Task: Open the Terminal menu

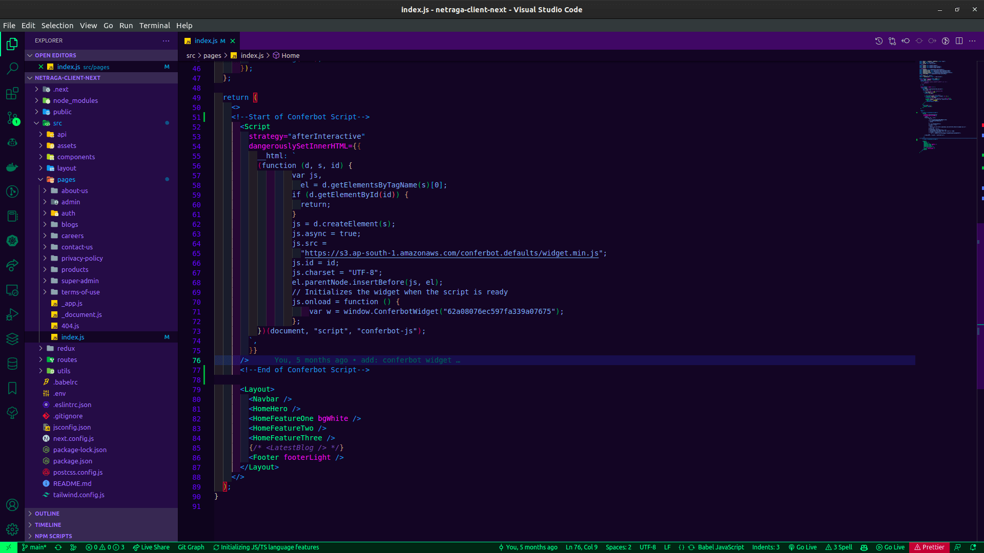Action: pos(154,26)
